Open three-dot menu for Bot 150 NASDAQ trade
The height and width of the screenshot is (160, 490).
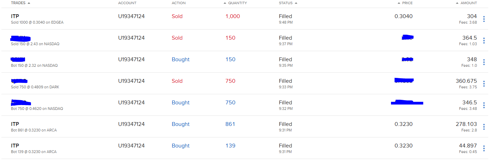[x=484, y=62]
